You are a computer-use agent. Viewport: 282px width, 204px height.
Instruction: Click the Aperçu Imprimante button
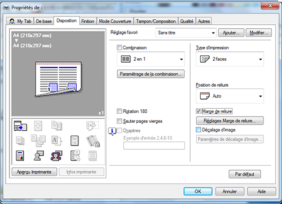coord(34,172)
